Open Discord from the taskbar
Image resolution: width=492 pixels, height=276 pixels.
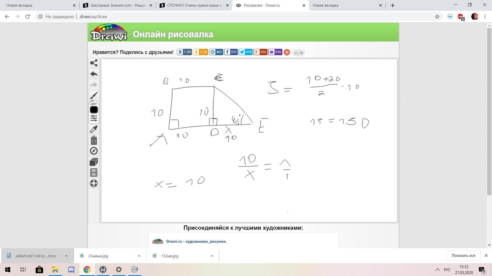coord(71,270)
